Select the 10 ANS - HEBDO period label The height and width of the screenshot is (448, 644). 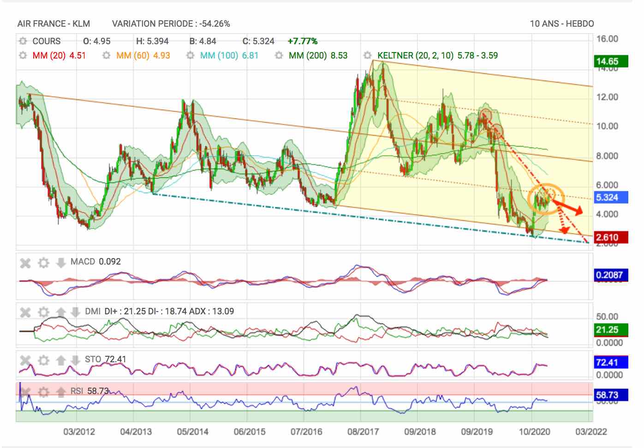[562, 24]
